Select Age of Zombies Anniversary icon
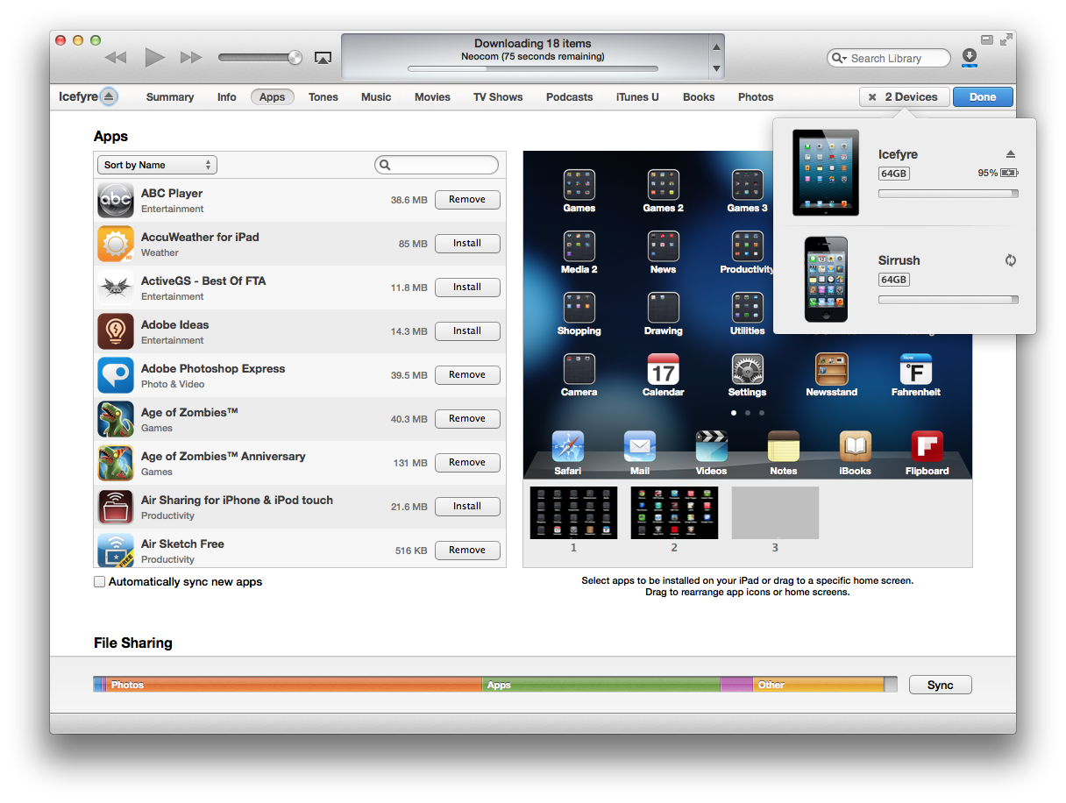 [116, 463]
